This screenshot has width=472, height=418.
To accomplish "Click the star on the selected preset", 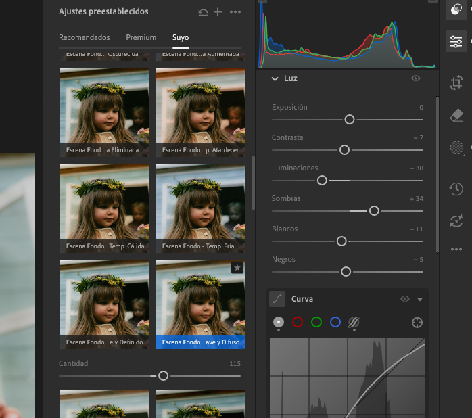I will point(237,268).
